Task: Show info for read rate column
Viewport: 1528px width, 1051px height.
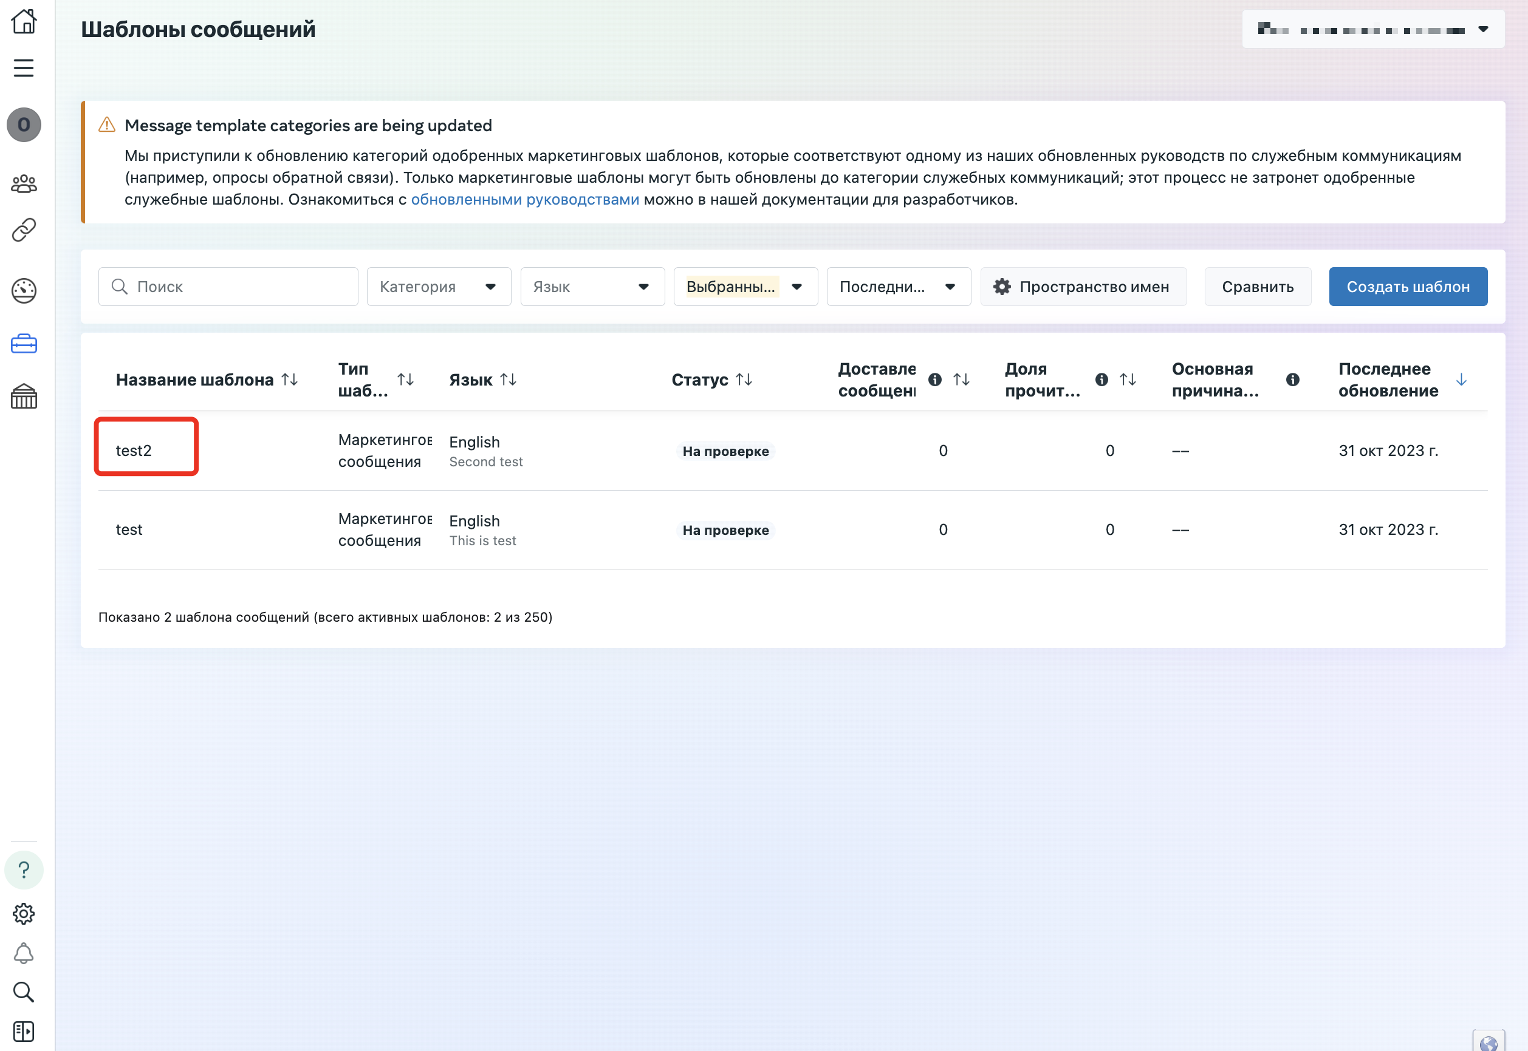Action: click(1101, 379)
